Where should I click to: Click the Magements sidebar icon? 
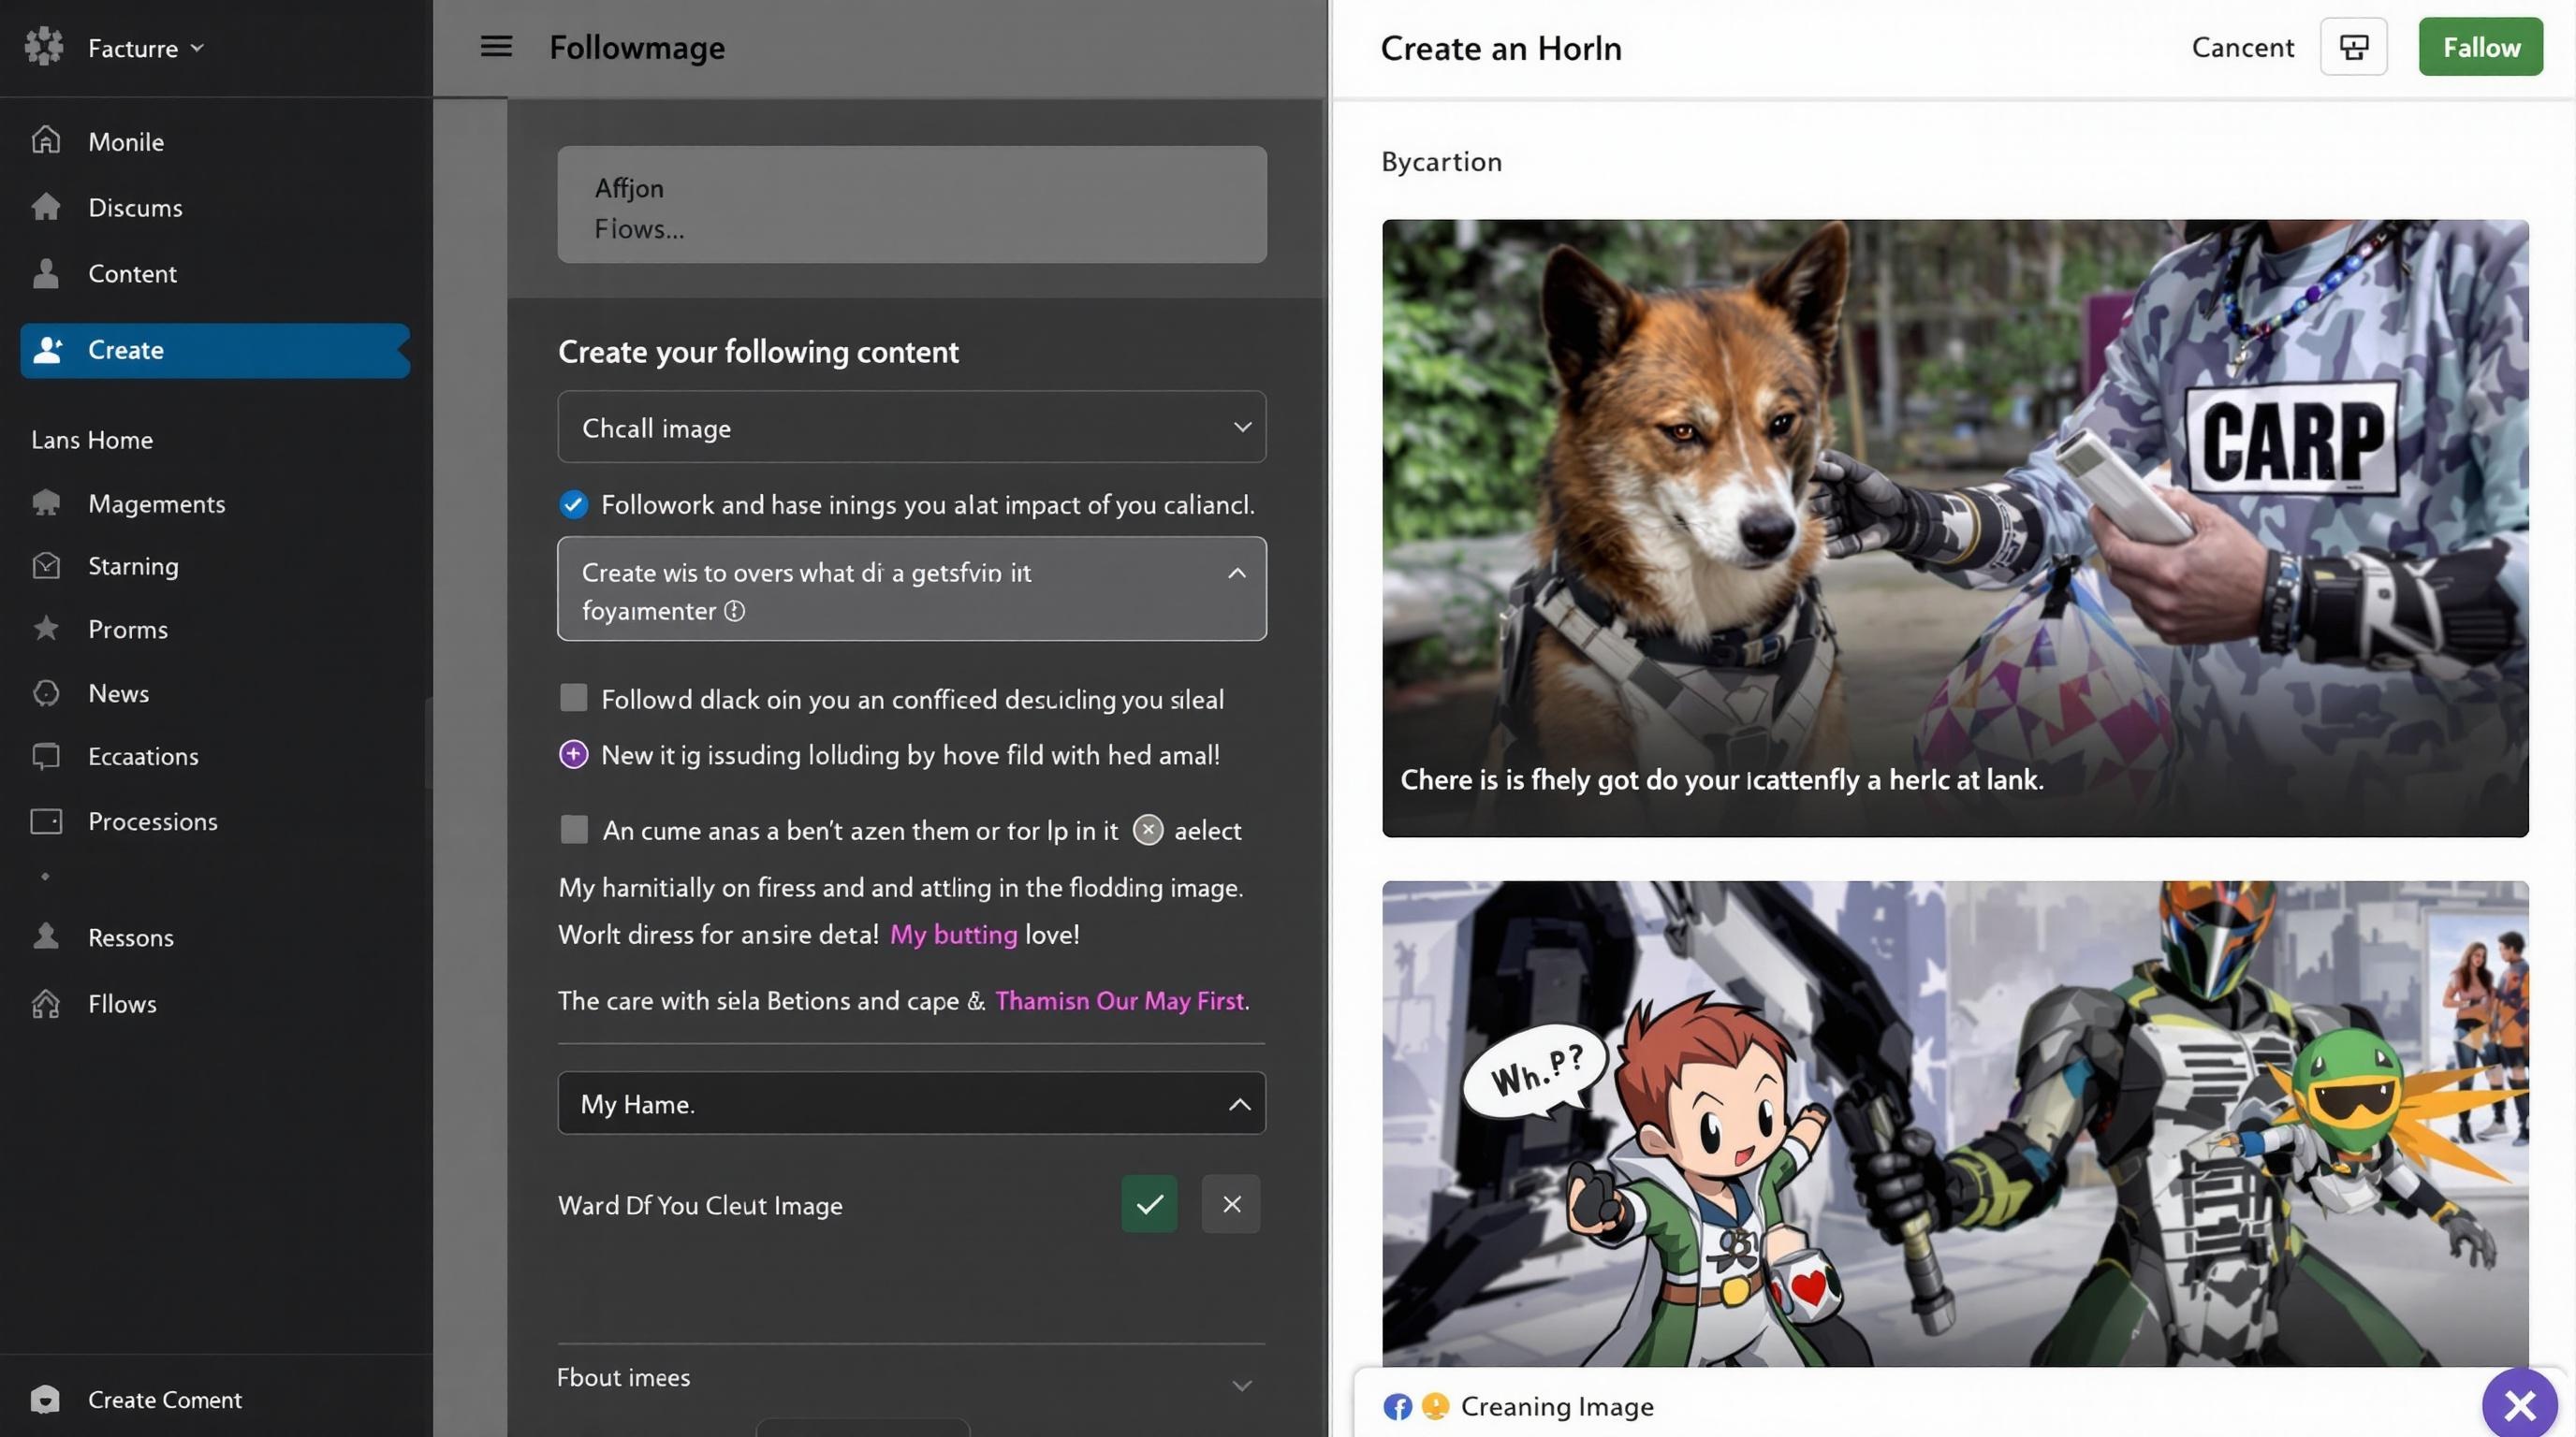click(46, 502)
